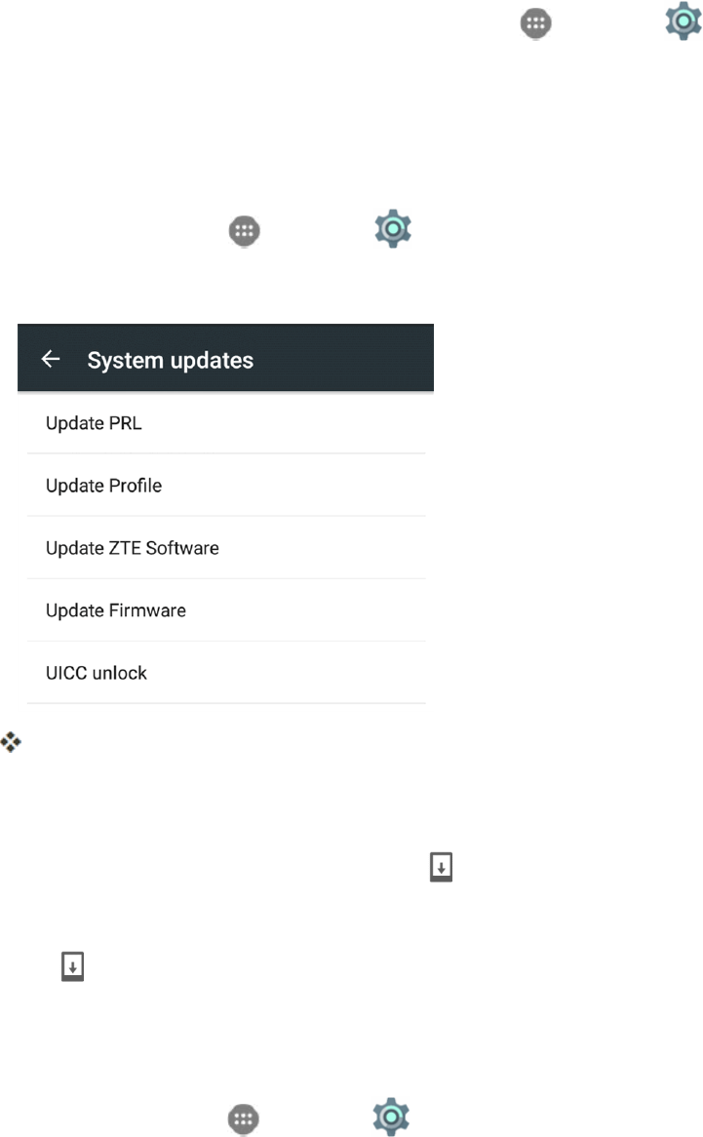Open the bottommost Apps grid icon
This screenshot has width=703, height=1137.
[x=244, y=1118]
